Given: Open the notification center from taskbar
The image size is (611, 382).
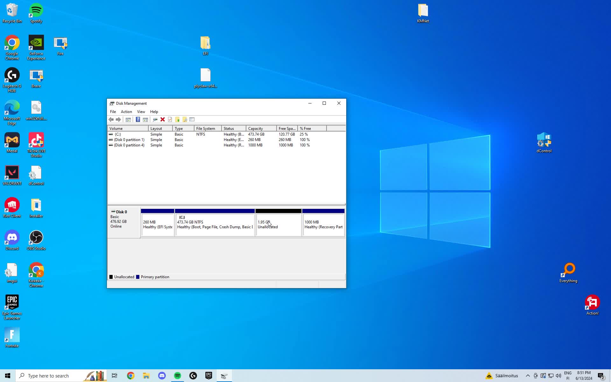Looking at the screenshot, I should (x=600, y=376).
